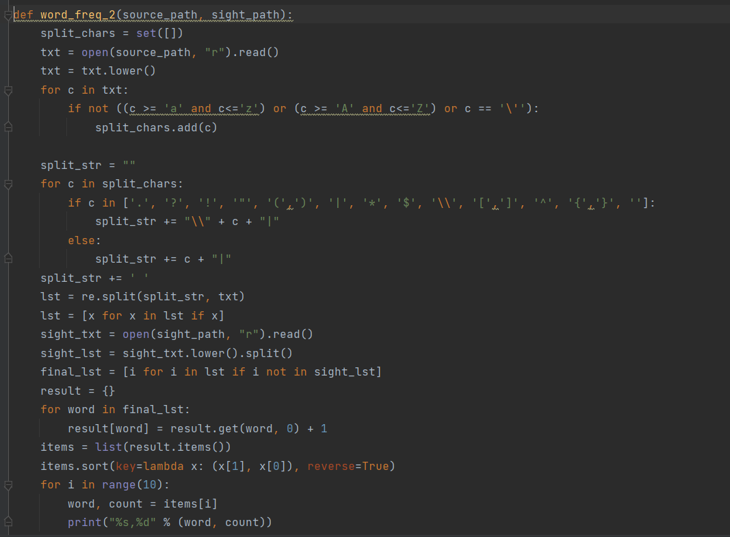
Task: Click the function name word_freq_2
Action: click(x=78, y=15)
